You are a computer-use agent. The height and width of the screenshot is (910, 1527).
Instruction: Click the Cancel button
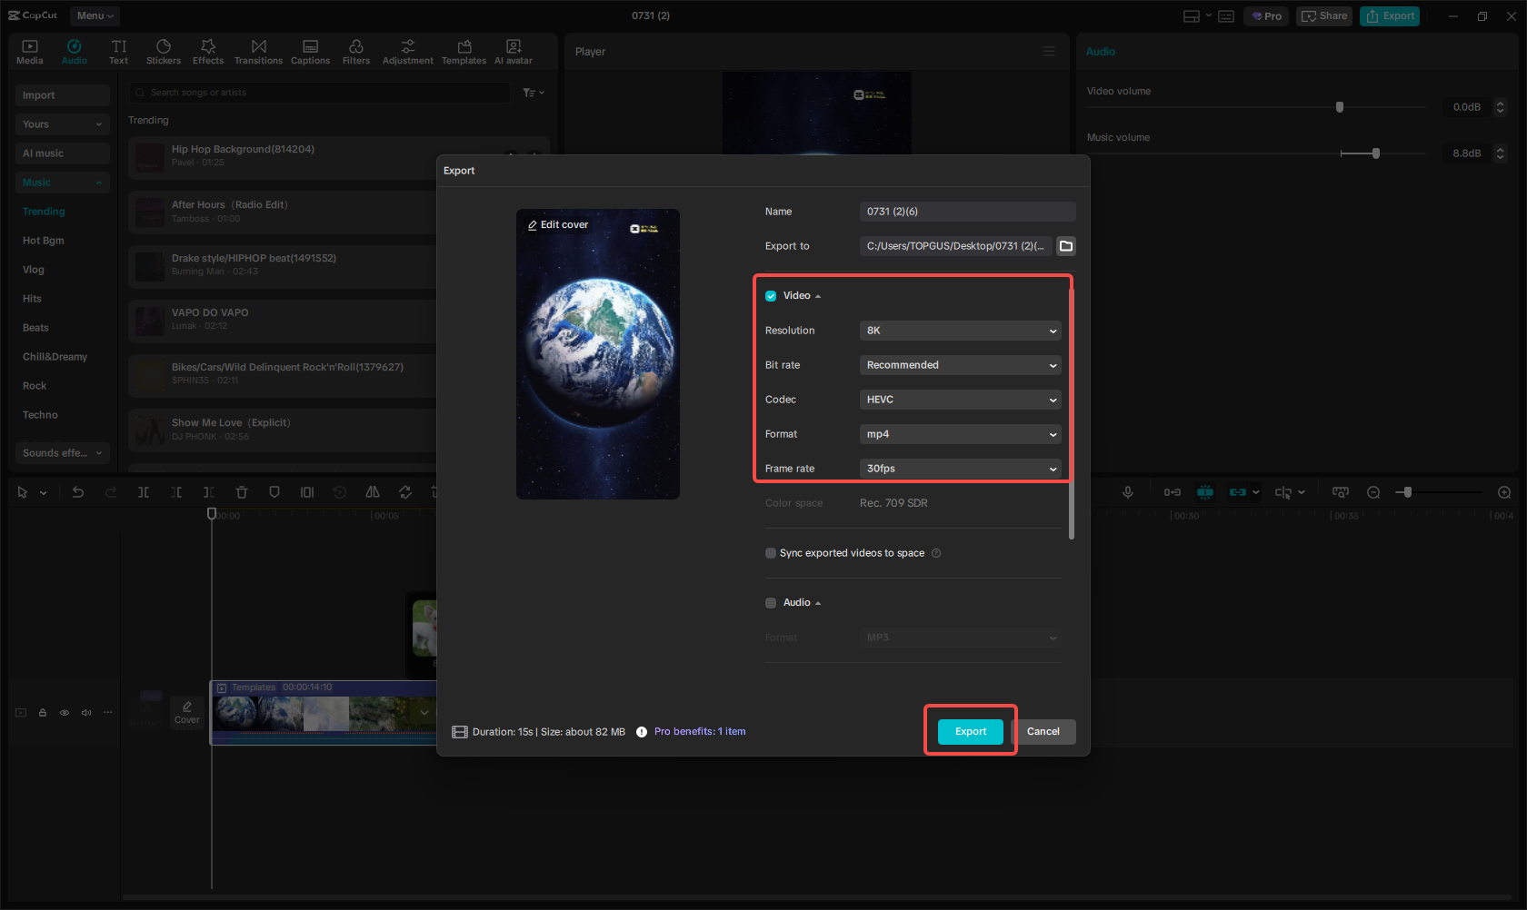point(1043,732)
